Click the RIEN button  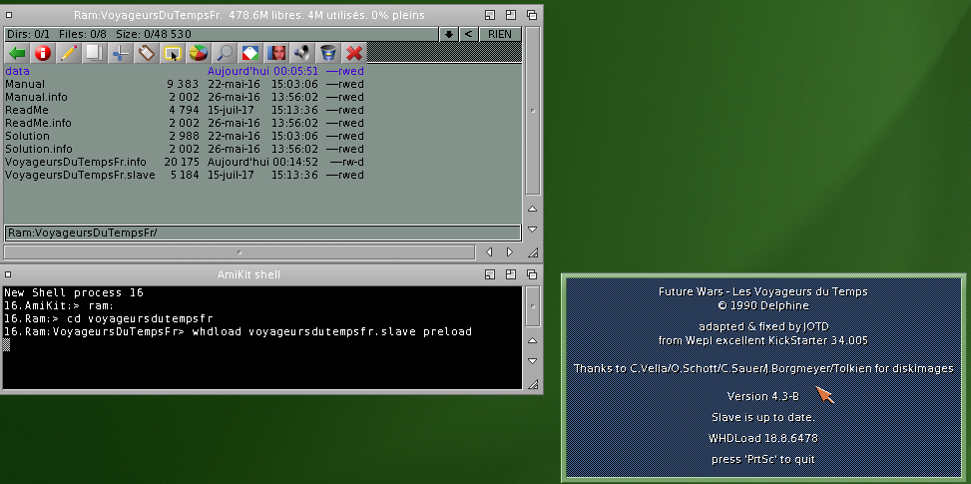pos(500,34)
